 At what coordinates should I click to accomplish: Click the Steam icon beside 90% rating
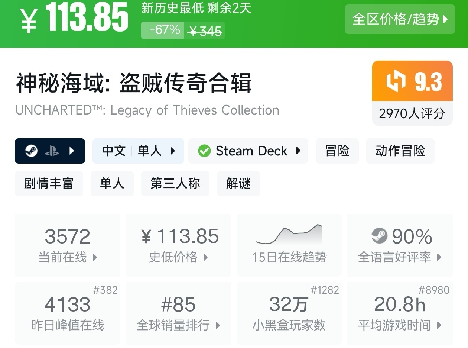[379, 236]
